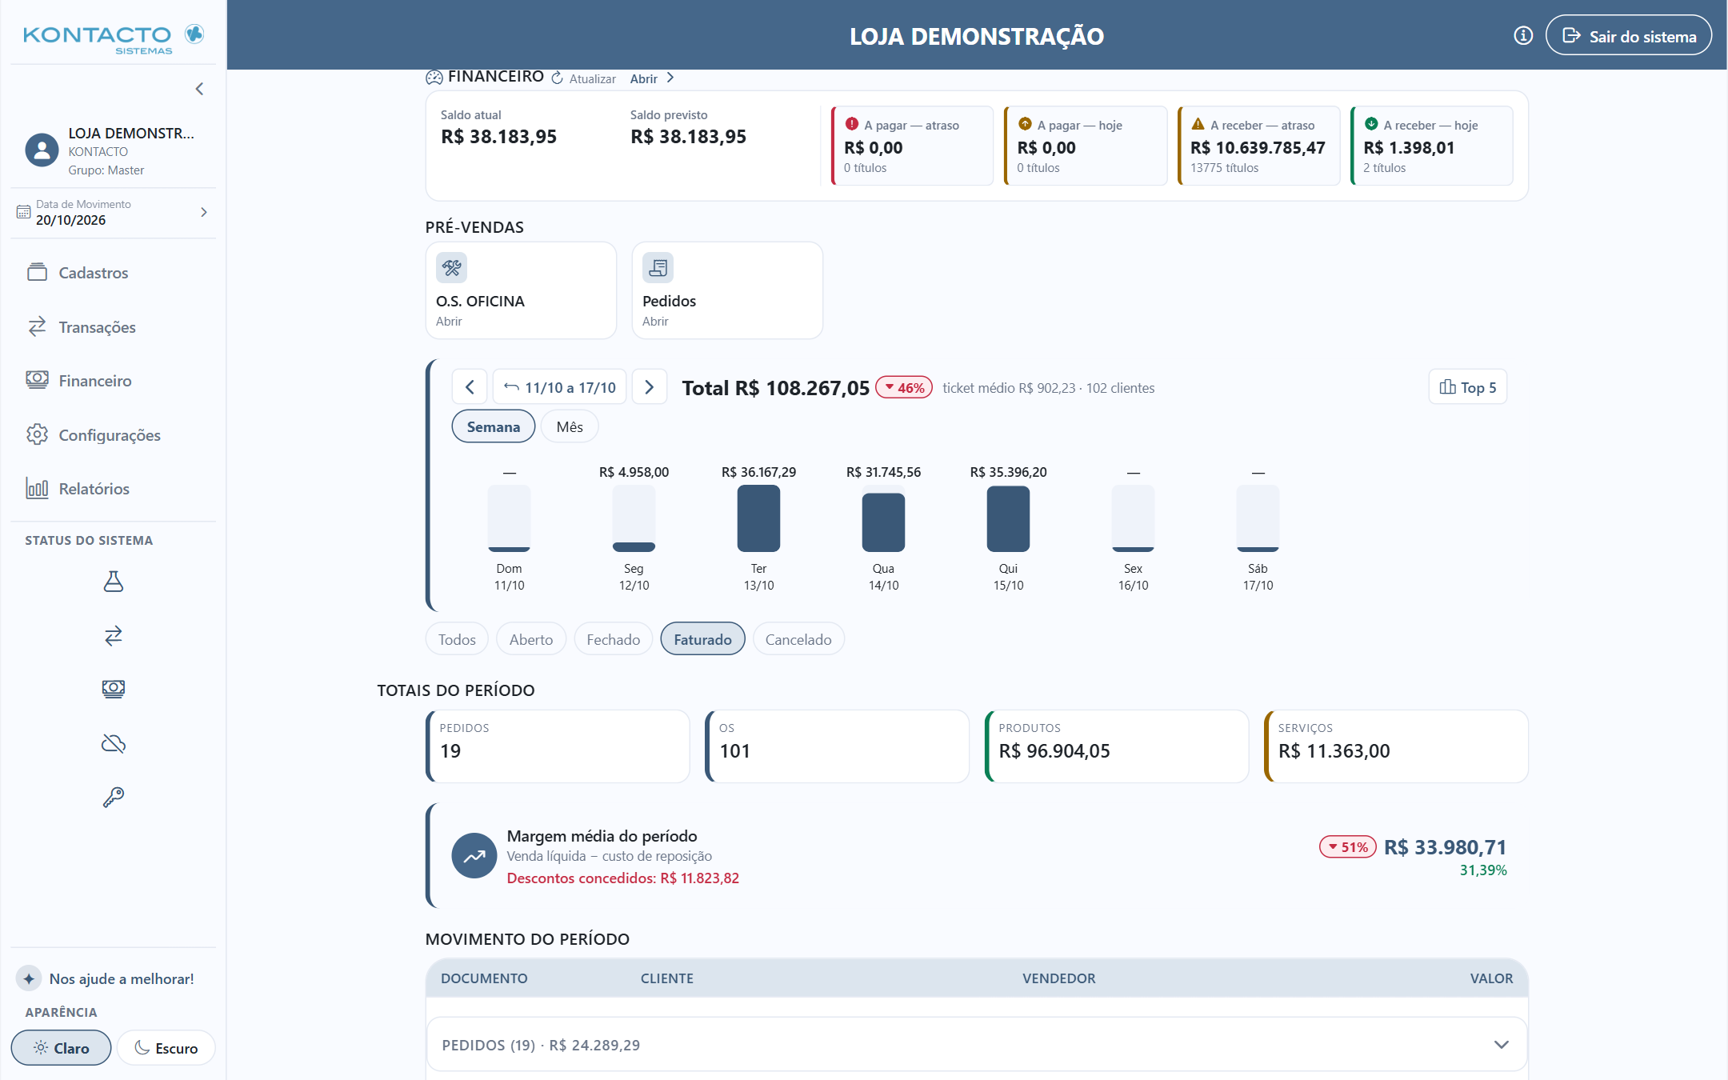Open the Configurações menu
Screen dimensions: 1728x1080
coord(113,434)
